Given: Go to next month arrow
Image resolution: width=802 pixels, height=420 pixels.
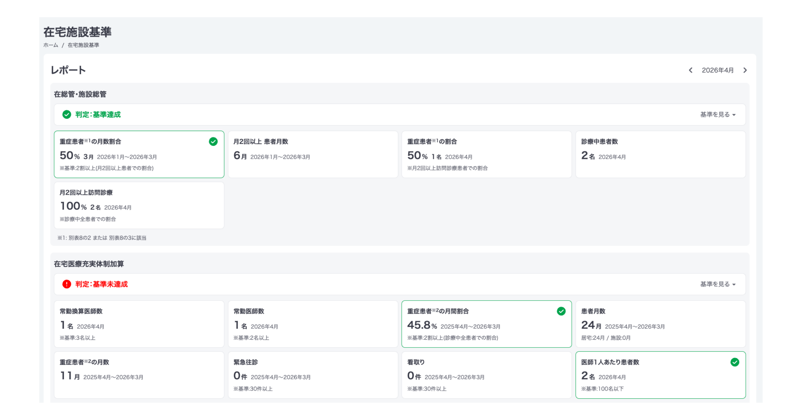Looking at the screenshot, I should pos(745,70).
